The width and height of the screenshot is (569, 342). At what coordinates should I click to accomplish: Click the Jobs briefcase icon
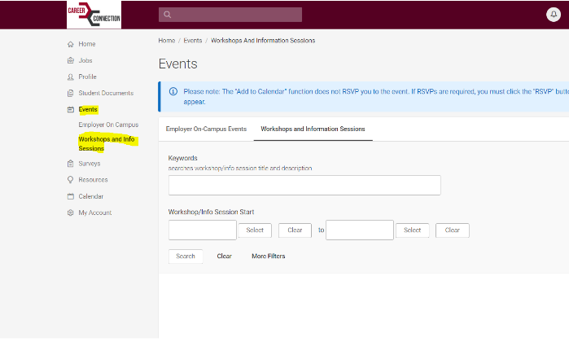(70, 60)
